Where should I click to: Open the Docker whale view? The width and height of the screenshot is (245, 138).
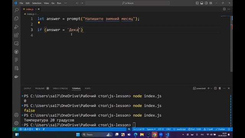tap(16, 77)
